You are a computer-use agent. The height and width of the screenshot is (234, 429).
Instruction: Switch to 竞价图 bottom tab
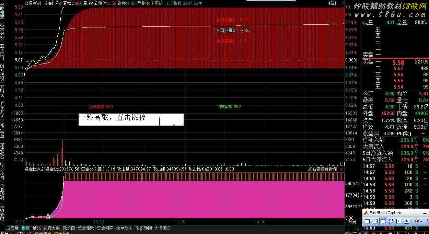point(69,228)
